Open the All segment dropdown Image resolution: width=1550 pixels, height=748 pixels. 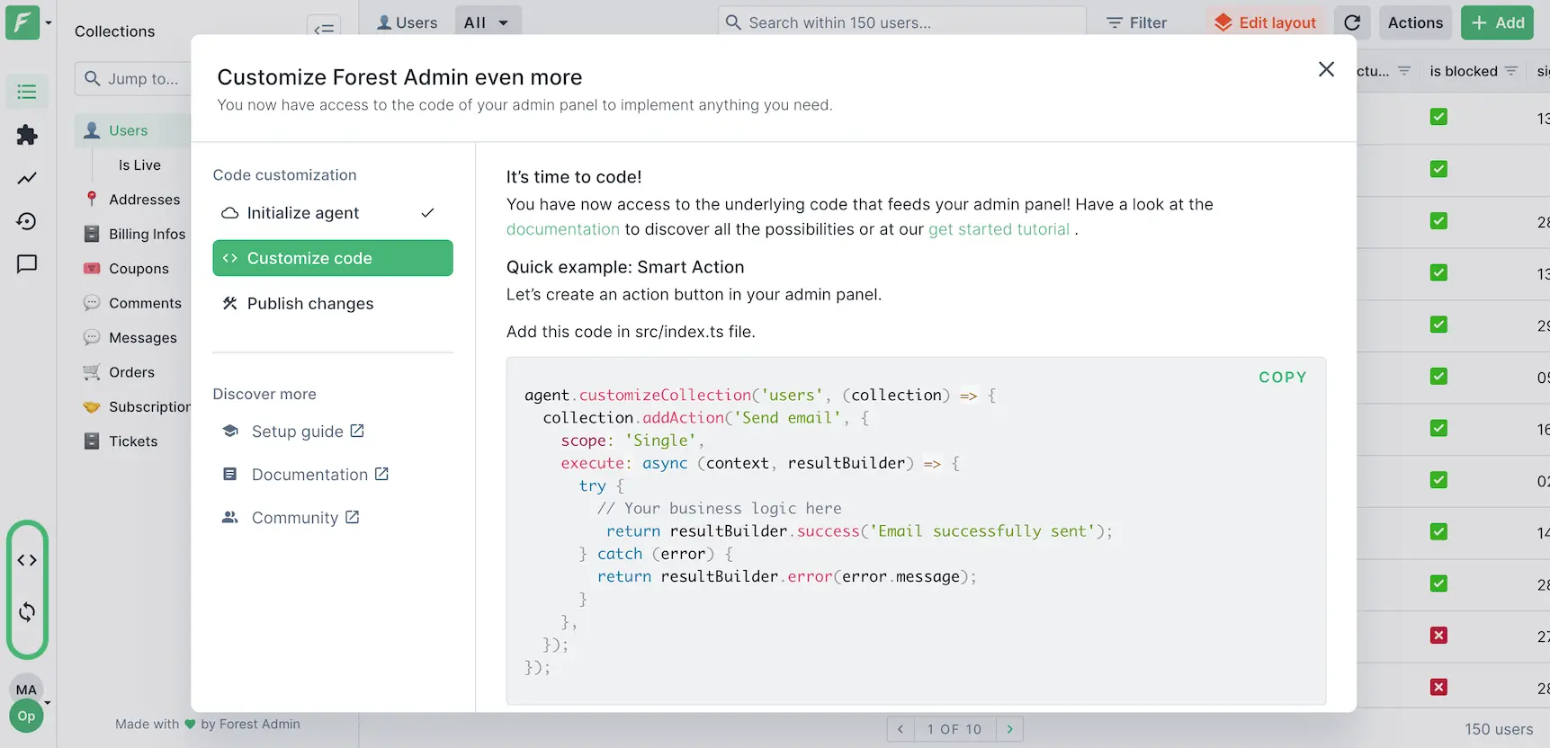click(x=487, y=22)
